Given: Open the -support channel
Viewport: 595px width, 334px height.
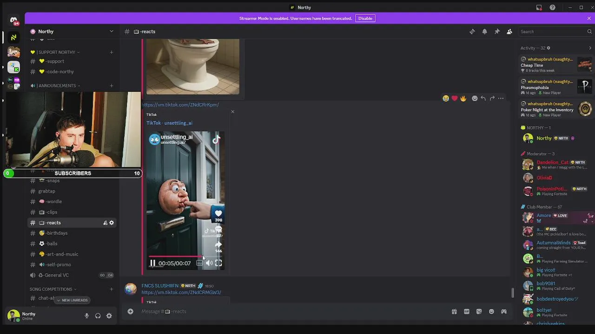Looking at the screenshot, I should tap(71, 61).
